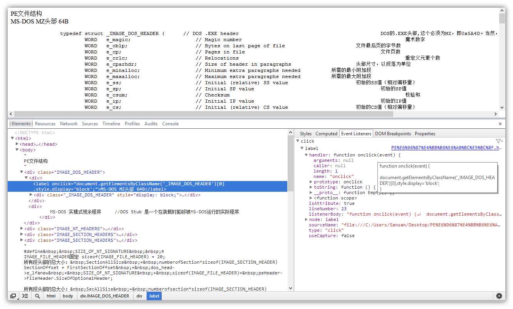Viewport: 513px width, 309px height.
Task: Show the console drawer icon
Action: point(25,296)
